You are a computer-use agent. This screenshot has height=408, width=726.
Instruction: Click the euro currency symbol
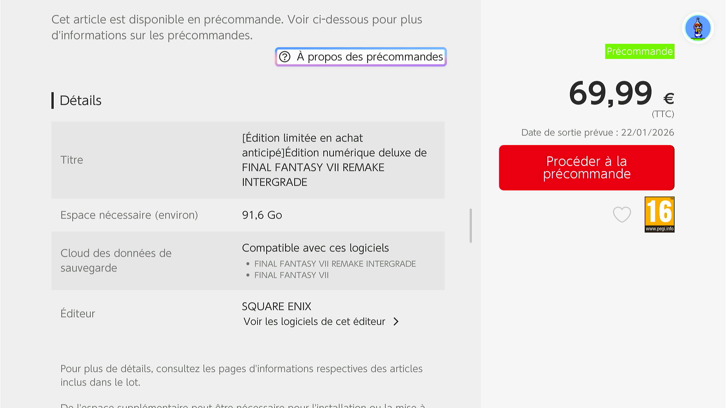669,99
